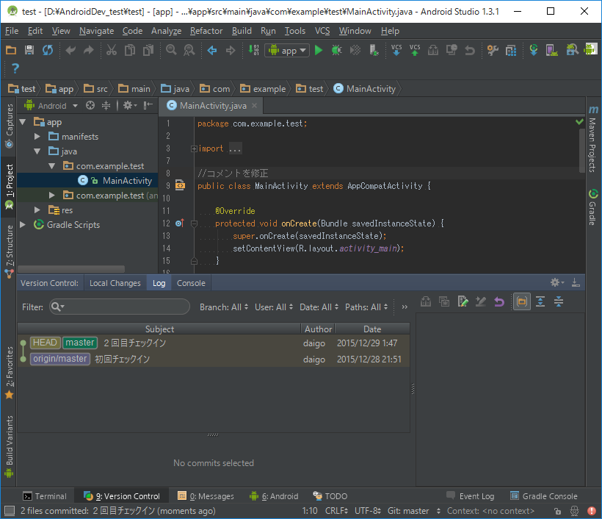Open the Build menu
The height and width of the screenshot is (519, 602).
pos(242,31)
